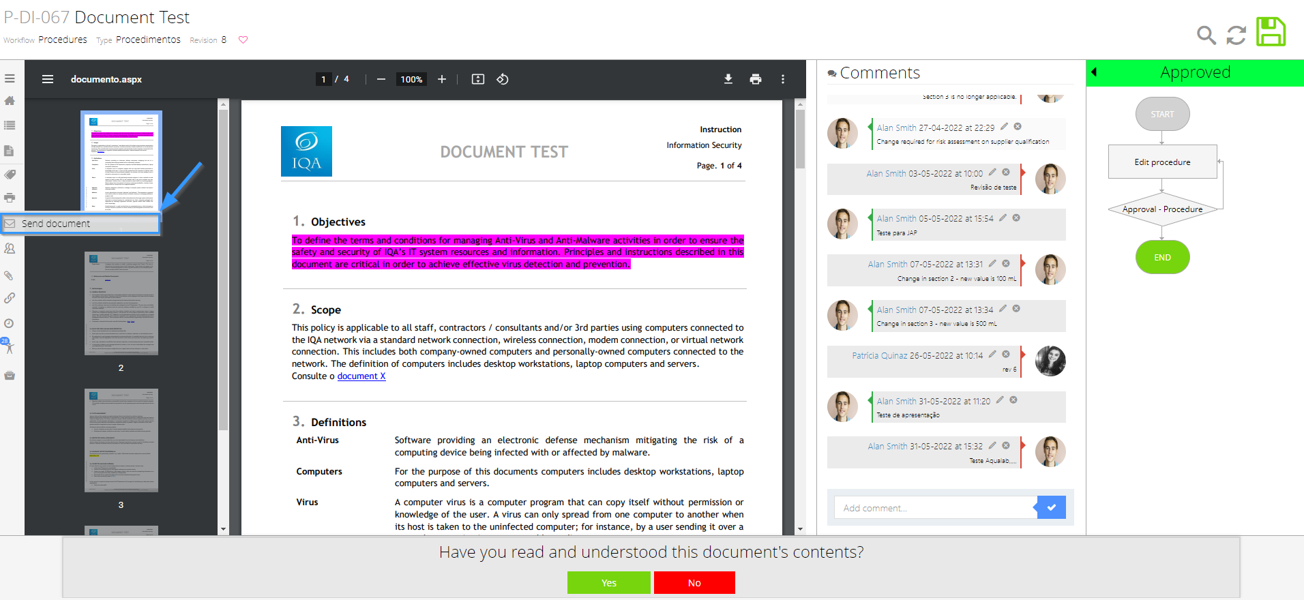This screenshot has width=1304, height=600.
Task: Open the chain link icon in sidebar
Action: pyautogui.click(x=10, y=298)
